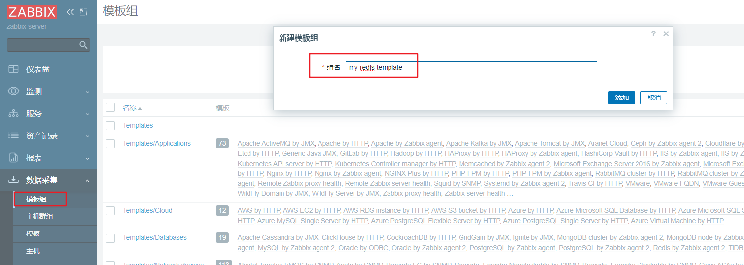Select 模板组 submenu item
744x265 pixels.
[36, 199]
